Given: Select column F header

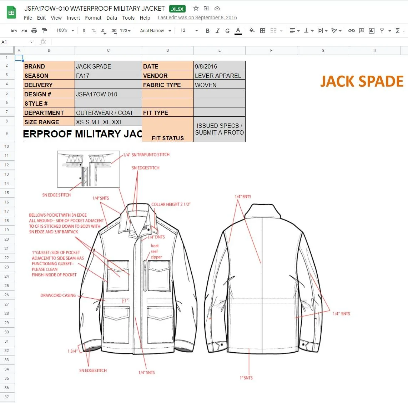Looking at the screenshot, I should (271, 50).
